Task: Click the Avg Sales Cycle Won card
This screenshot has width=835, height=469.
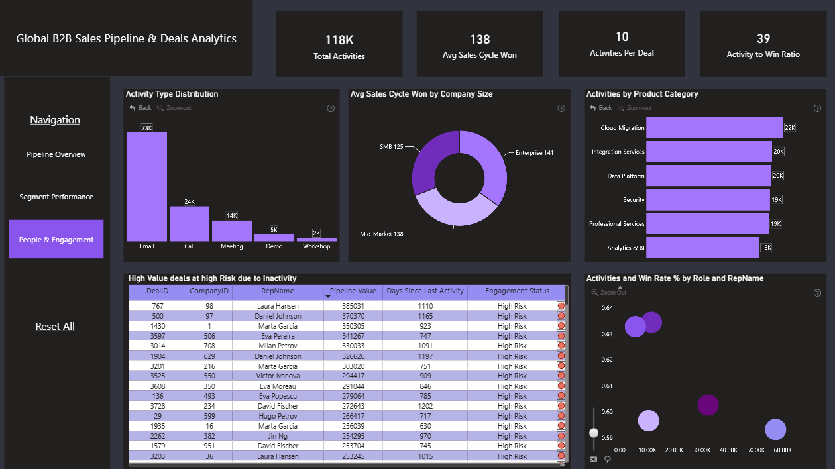Action: (x=480, y=43)
